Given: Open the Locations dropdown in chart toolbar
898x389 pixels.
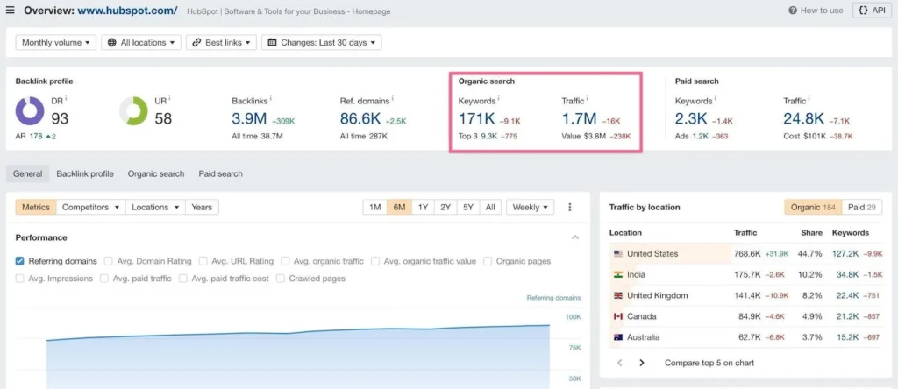Looking at the screenshot, I should tap(155, 207).
